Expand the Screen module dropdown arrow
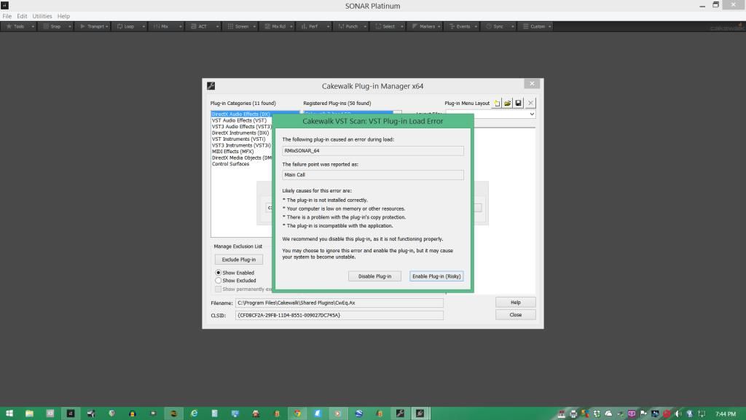Viewport: 746px width, 420px height. 255,26
